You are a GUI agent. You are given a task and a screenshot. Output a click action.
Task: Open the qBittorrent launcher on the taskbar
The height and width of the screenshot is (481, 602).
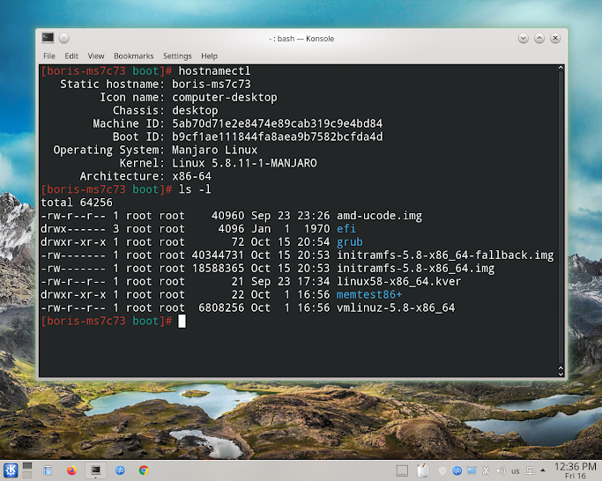(x=120, y=470)
